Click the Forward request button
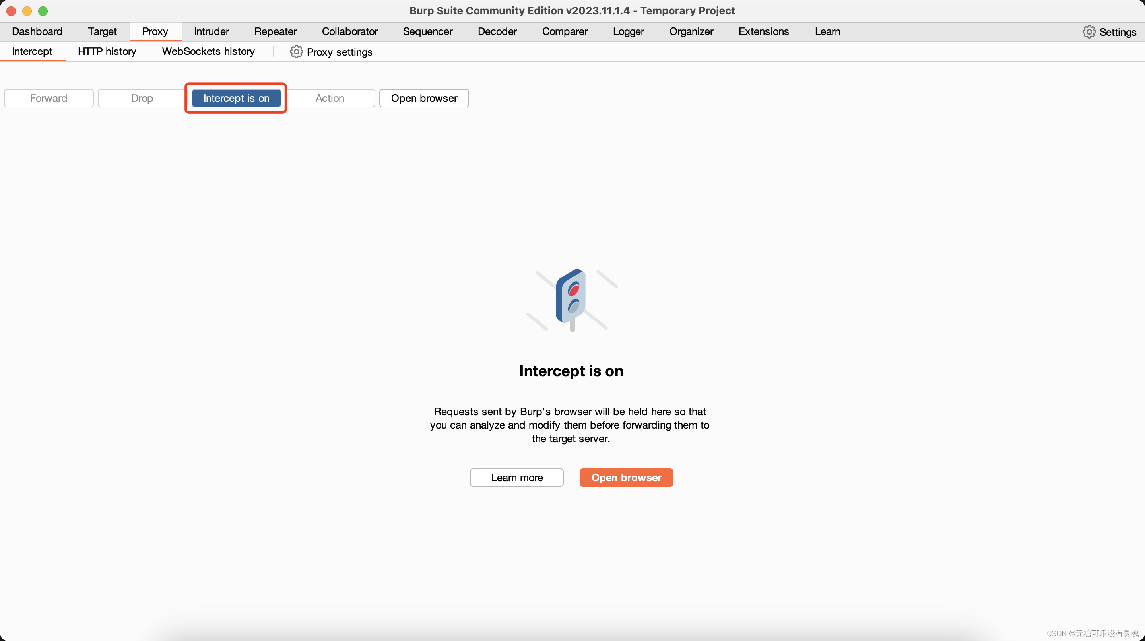 (x=48, y=97)
